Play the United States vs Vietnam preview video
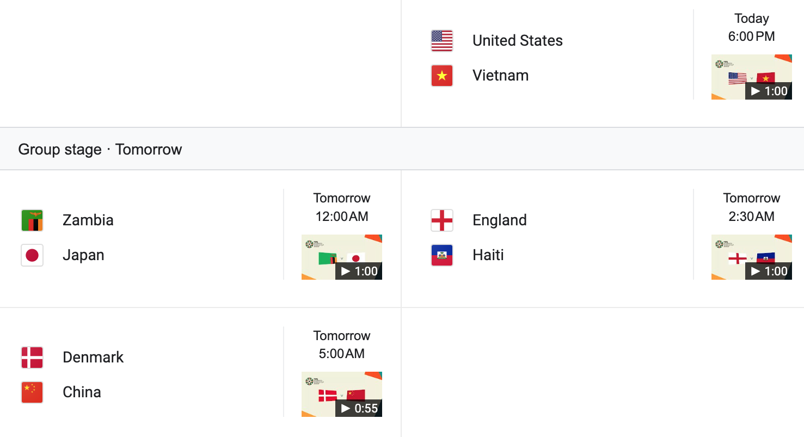This screenshot has height=437, width=804. click(x=751, y=77)
